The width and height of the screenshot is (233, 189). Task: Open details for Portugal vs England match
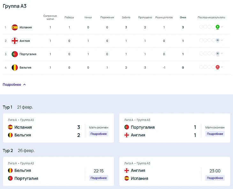pos(215,134)
